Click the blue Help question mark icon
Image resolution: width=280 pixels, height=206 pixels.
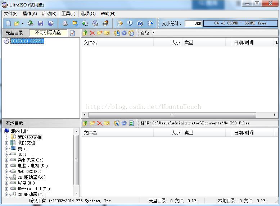[140, 23]
